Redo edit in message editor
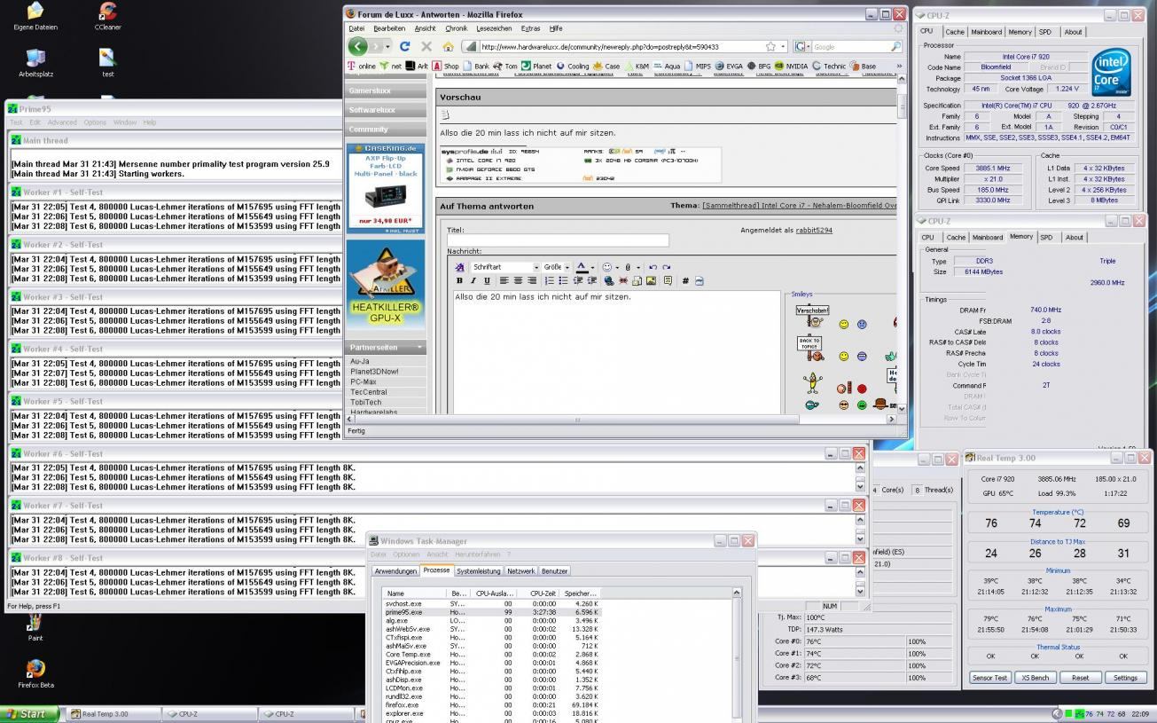This screenshot has width=1157, height=723. click(666, 267)
